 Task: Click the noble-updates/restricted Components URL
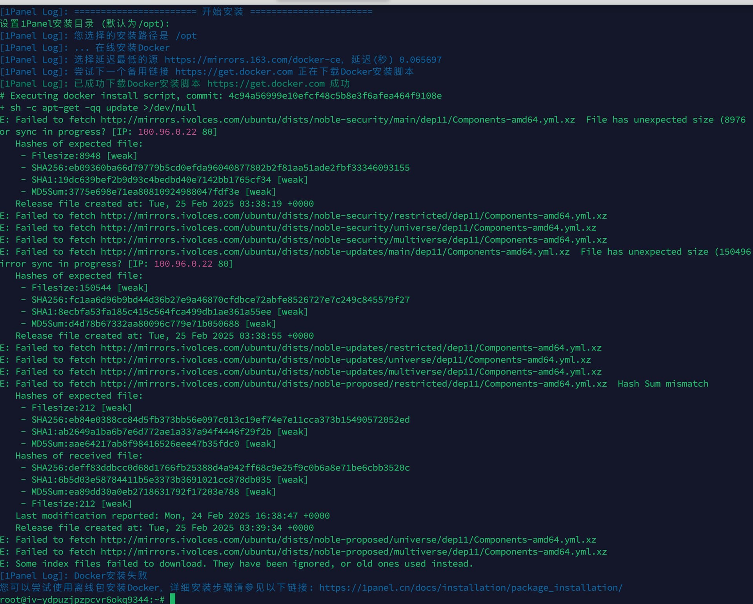[x=351, y=348]
